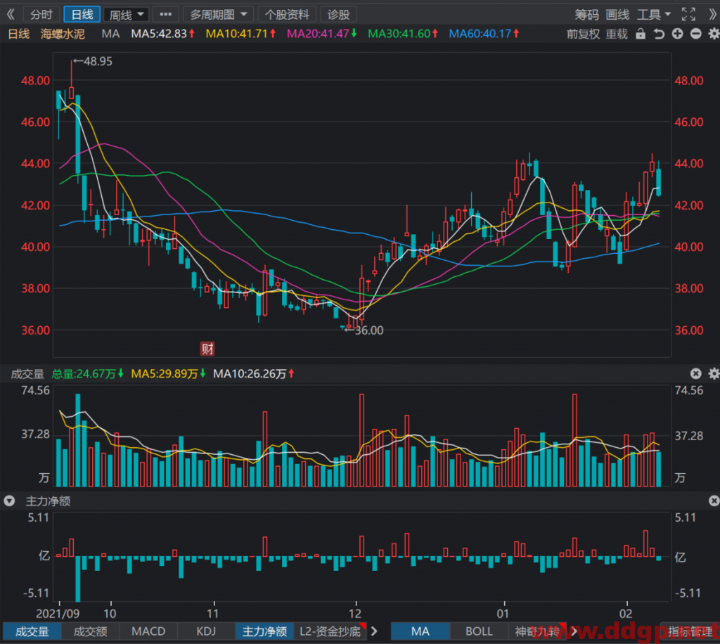Zoom in with the plus circle icon
This screenshot has width=720, height=644.
coord(677,34)
